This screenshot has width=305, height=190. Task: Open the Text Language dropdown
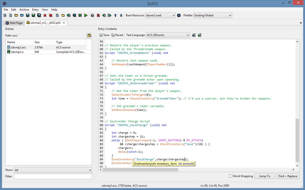pos(168,35)
